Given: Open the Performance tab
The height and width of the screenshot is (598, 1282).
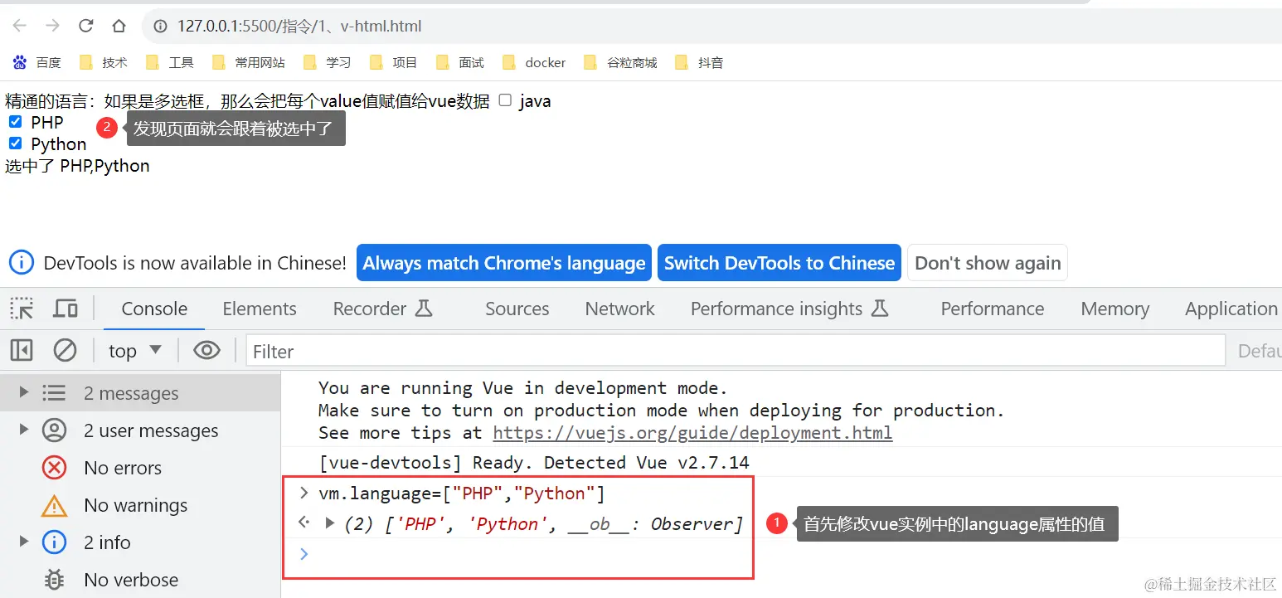Looking at the screenshot, I should coord(993,309).
